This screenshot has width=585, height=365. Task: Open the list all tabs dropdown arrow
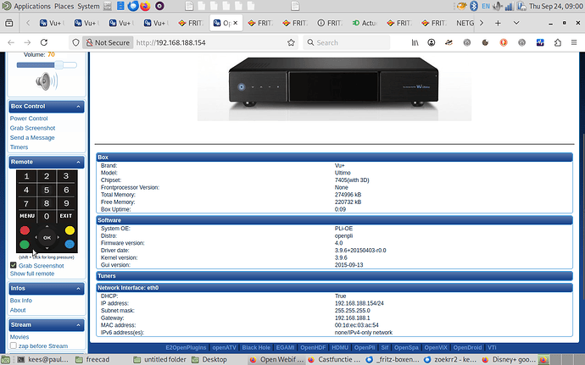pos(516,23)
